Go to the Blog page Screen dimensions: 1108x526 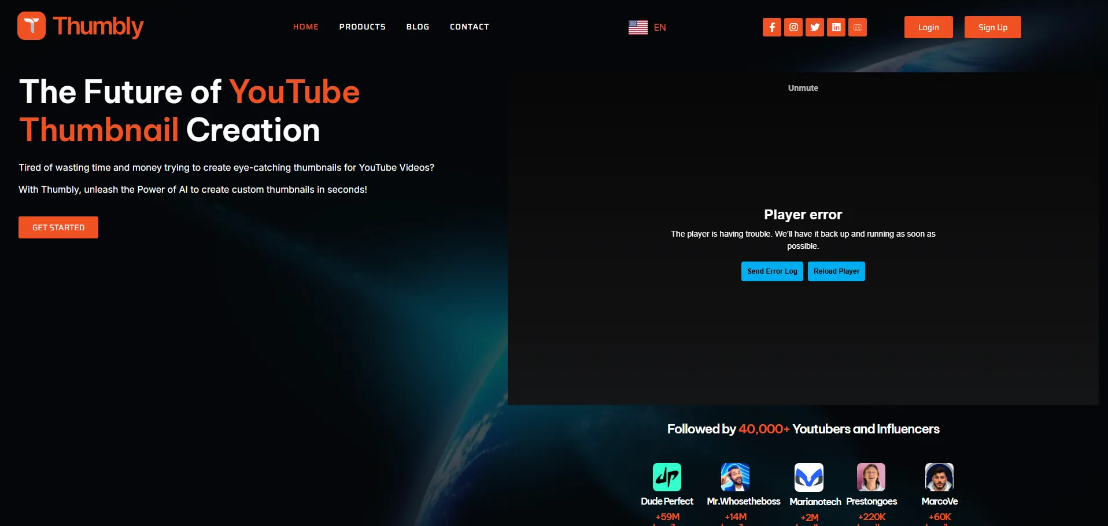point(418,27)
